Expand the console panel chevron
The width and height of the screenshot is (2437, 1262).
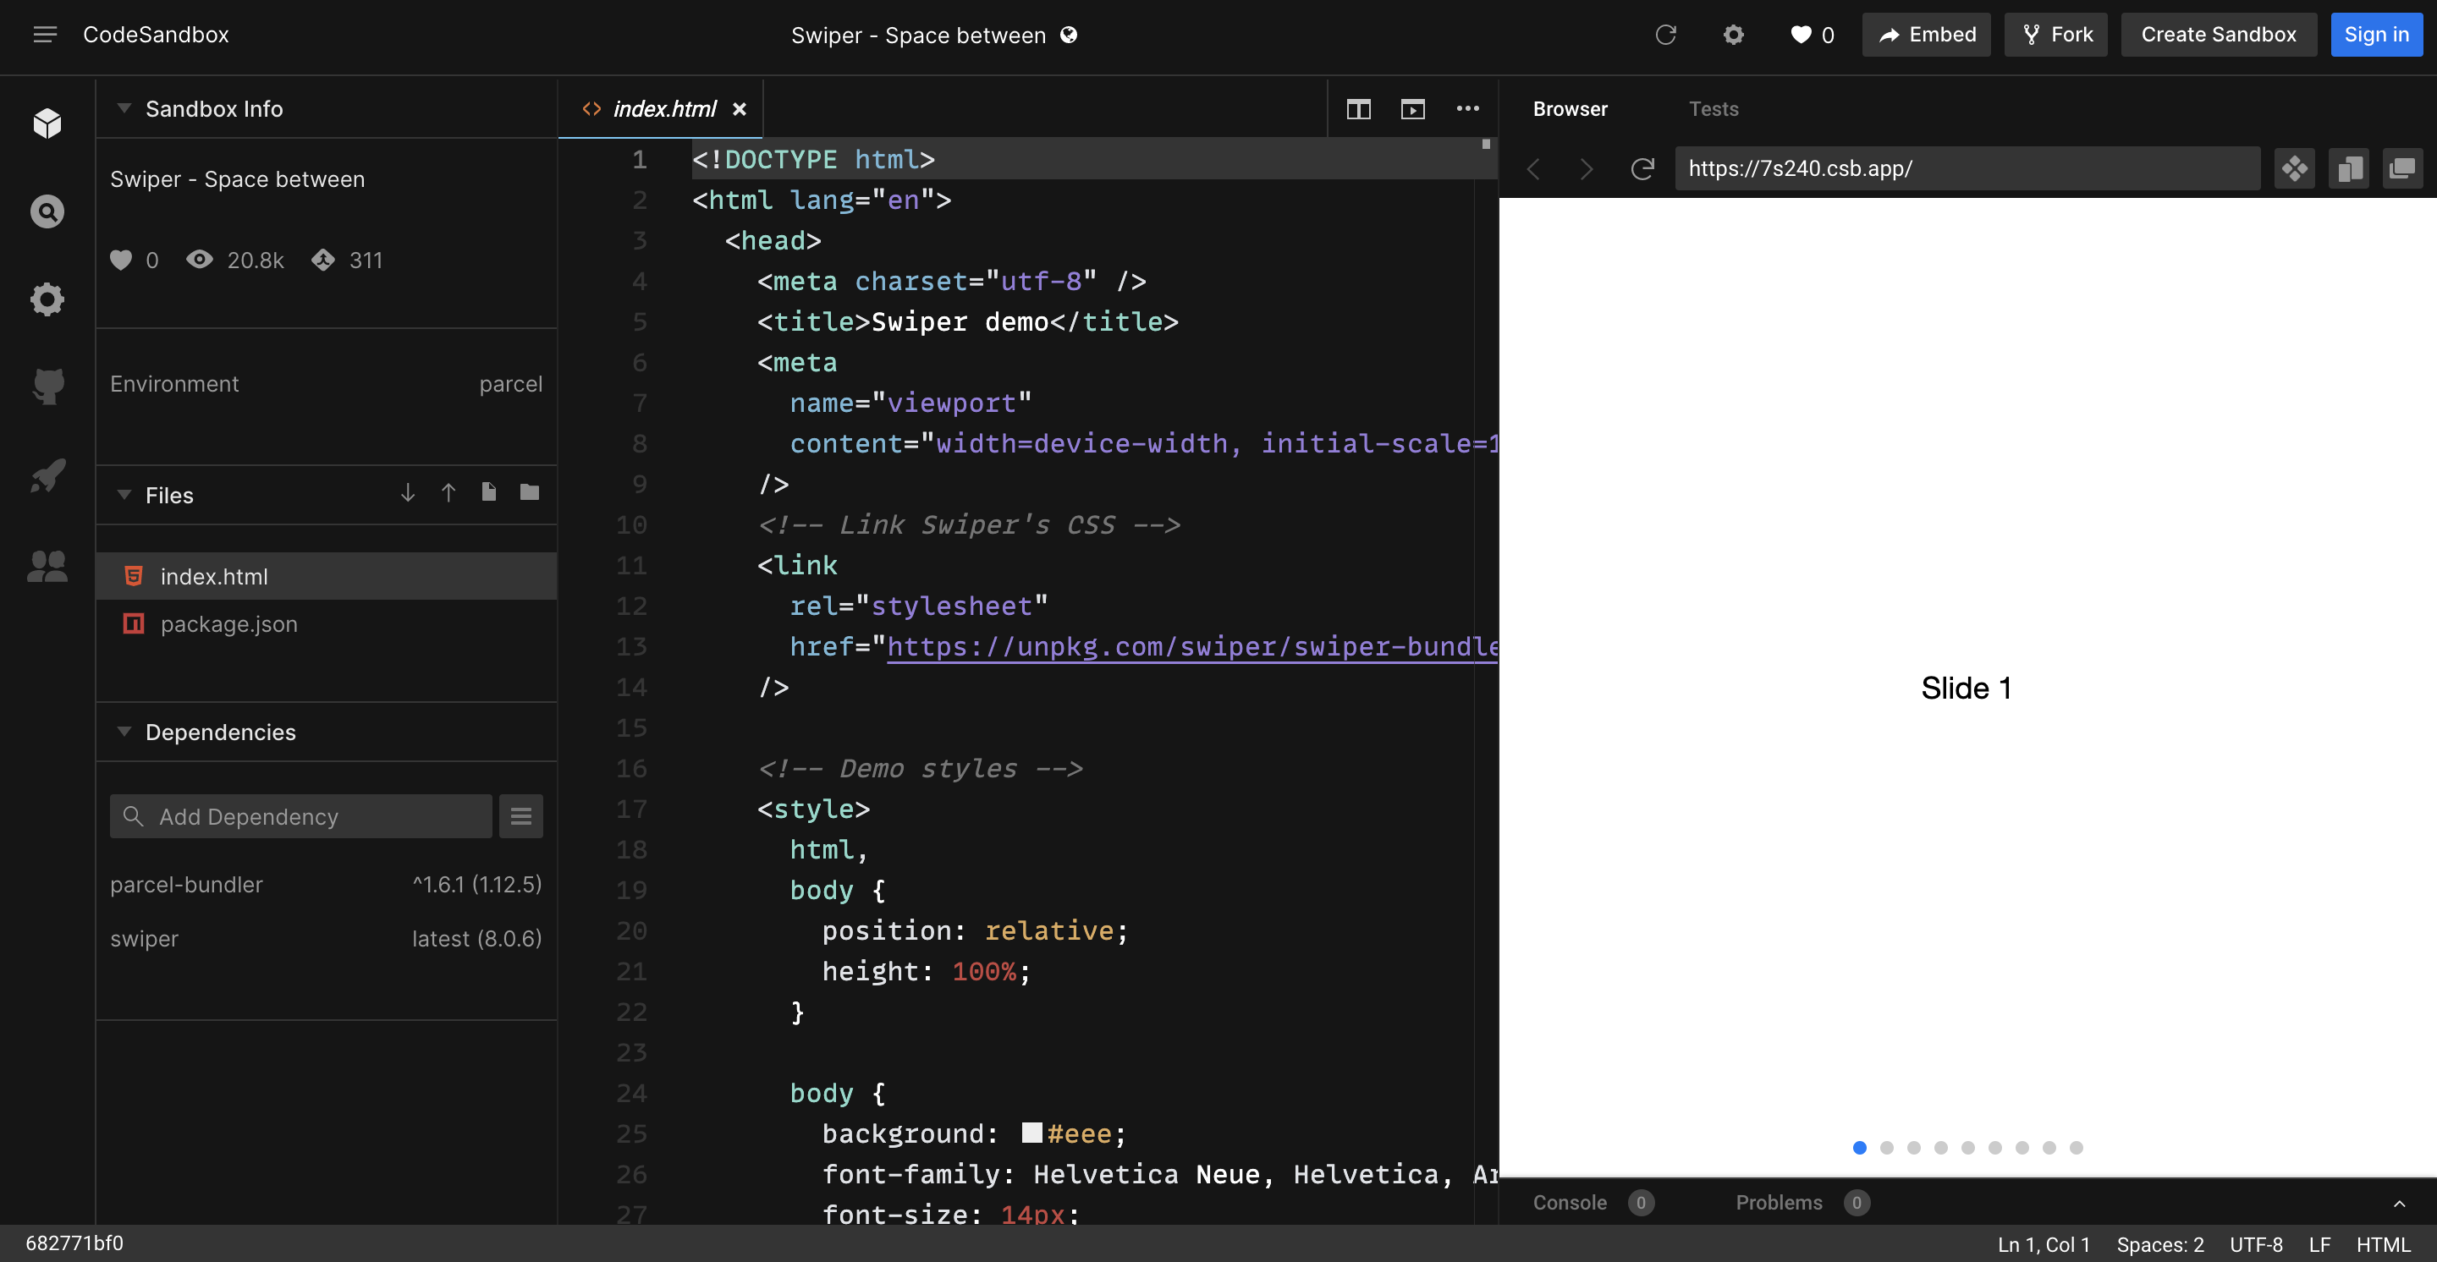pos(2399,1204)
